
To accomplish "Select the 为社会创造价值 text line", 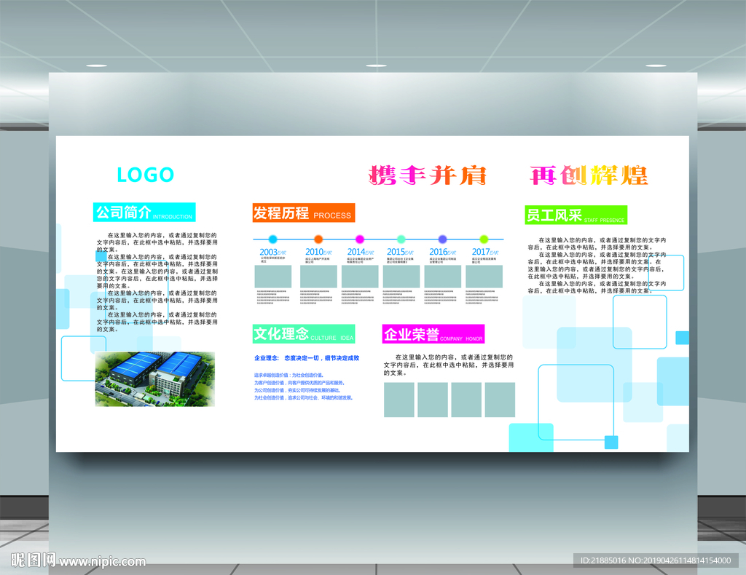I will tap(304, 397).
